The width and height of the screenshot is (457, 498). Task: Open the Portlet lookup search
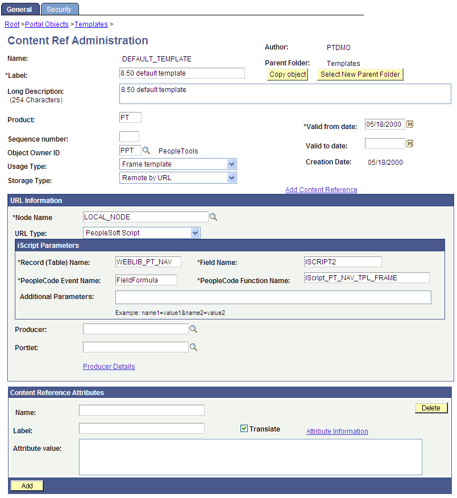point(193,347)
